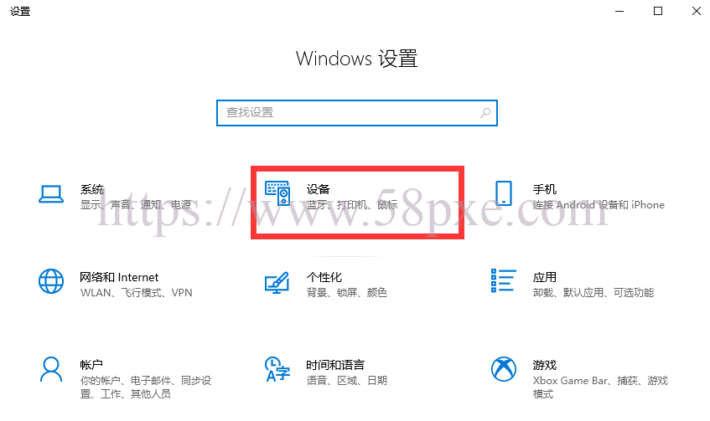710x421 pixels.
Task: Select 时间和语言 settings title
Action: (x=335, y=364)
